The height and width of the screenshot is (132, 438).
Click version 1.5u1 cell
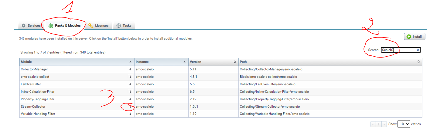tap(213, 107)
